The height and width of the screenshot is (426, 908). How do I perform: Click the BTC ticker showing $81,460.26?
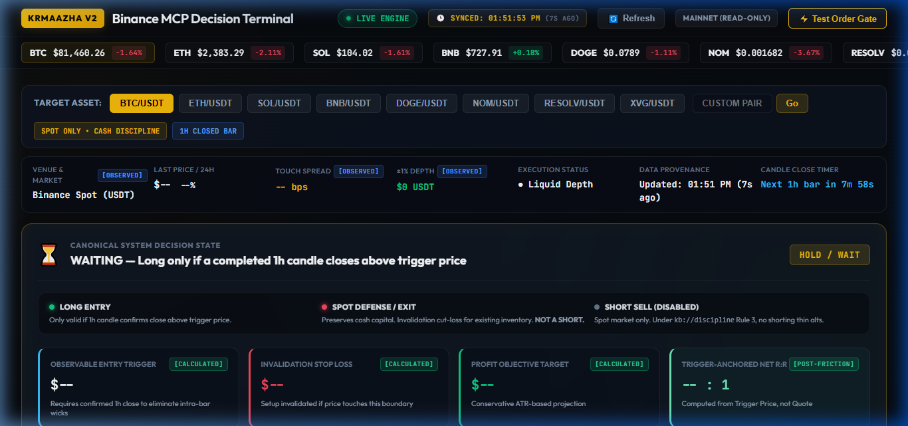click(x=88, y=53)
